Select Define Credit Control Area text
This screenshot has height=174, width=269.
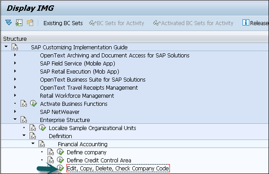point(99,160)
